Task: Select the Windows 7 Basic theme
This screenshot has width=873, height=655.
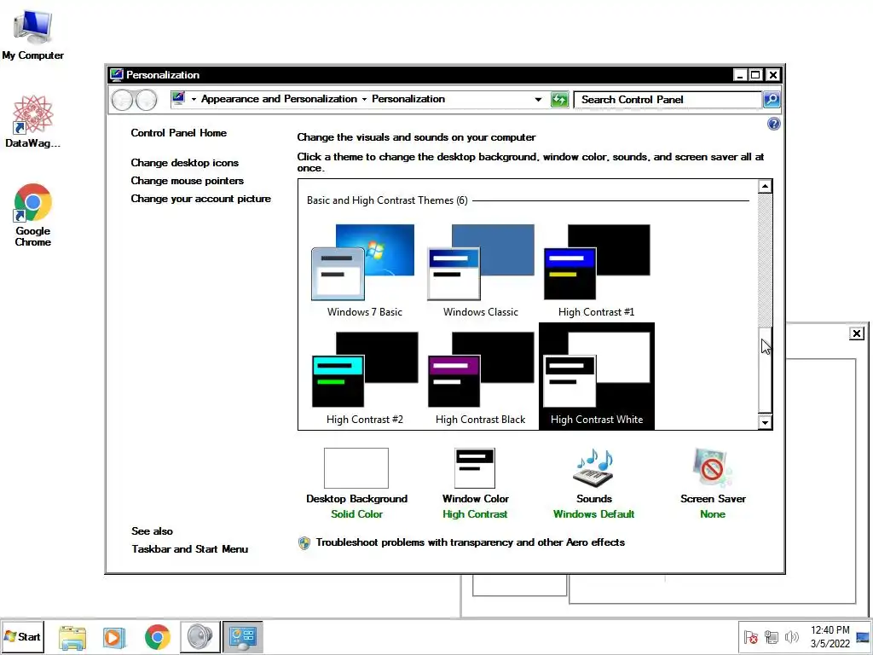Action: click(364, 270)
